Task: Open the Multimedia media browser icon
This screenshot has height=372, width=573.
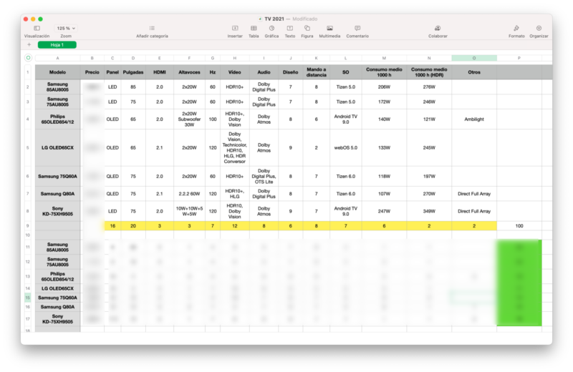Action: 329,29
